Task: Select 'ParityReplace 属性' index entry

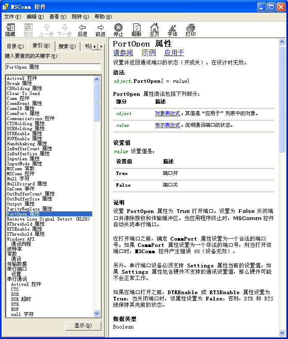Action: (29, 209)
